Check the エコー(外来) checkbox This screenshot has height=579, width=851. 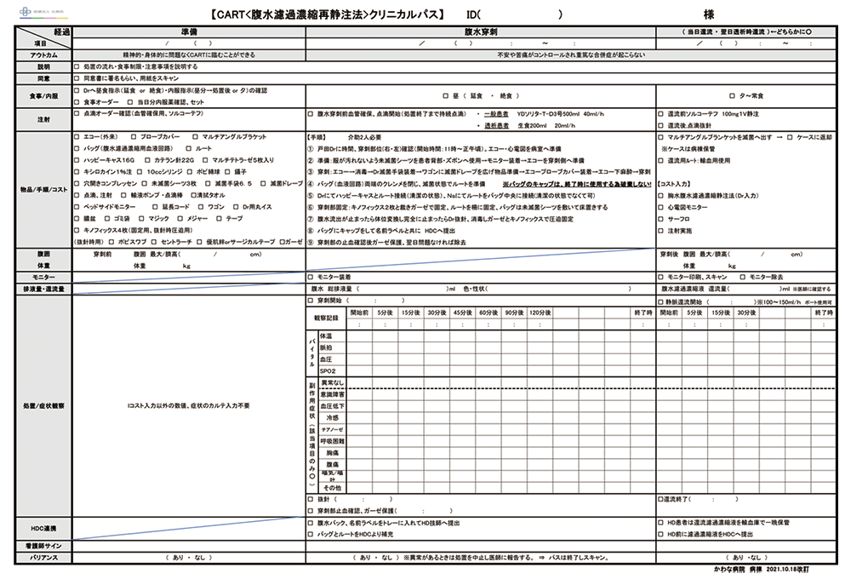click(78, 137)
